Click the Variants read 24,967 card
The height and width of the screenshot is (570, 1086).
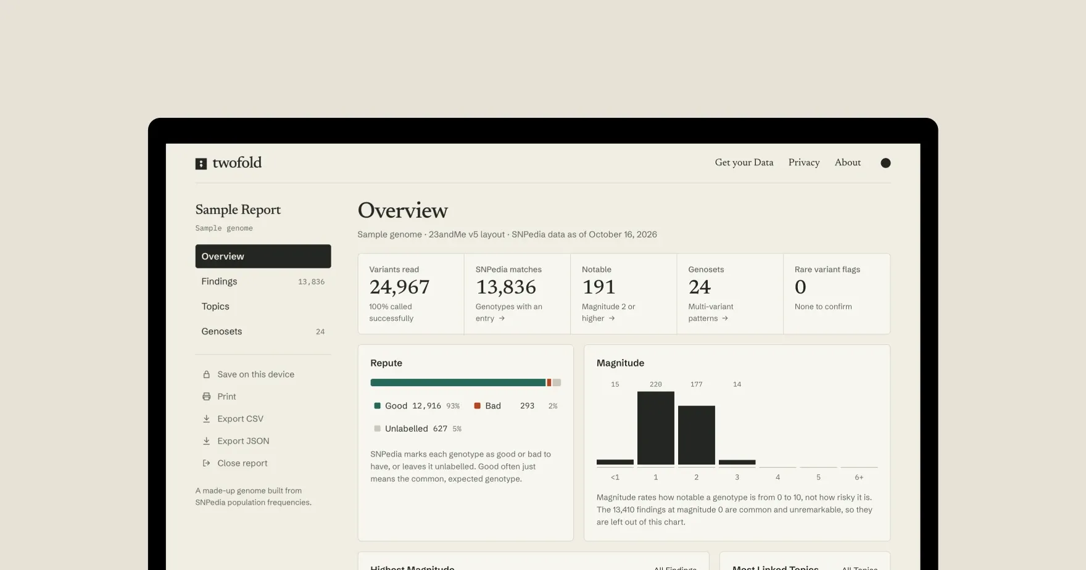point(411,294)
